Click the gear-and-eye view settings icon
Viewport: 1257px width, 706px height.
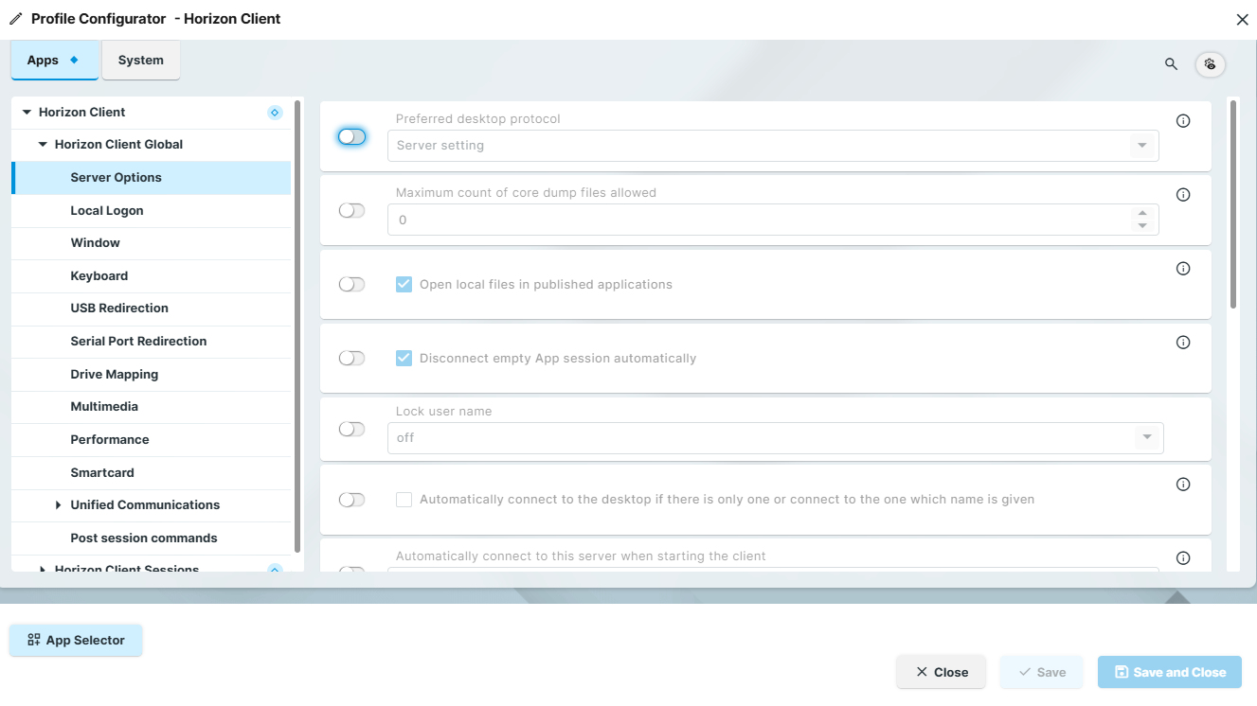tap(1211, 63)
